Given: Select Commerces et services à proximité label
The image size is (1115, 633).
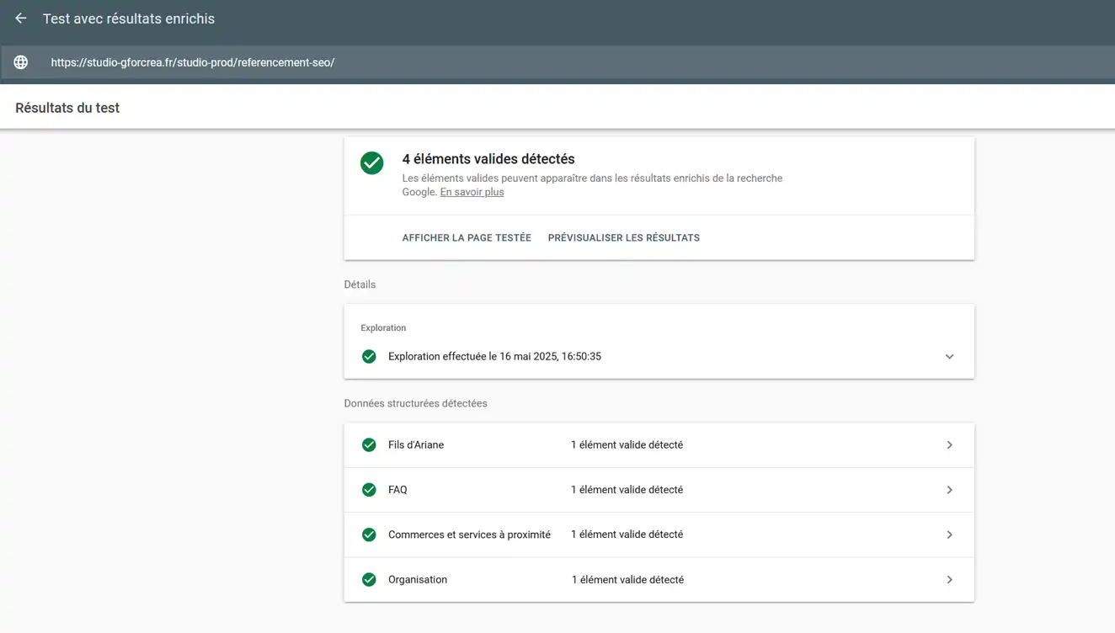Looking at the screenshot, I should pos(469,535).
